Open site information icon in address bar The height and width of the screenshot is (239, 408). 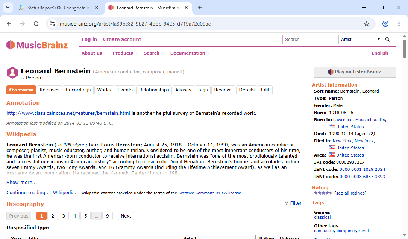(x=52, y=24)
